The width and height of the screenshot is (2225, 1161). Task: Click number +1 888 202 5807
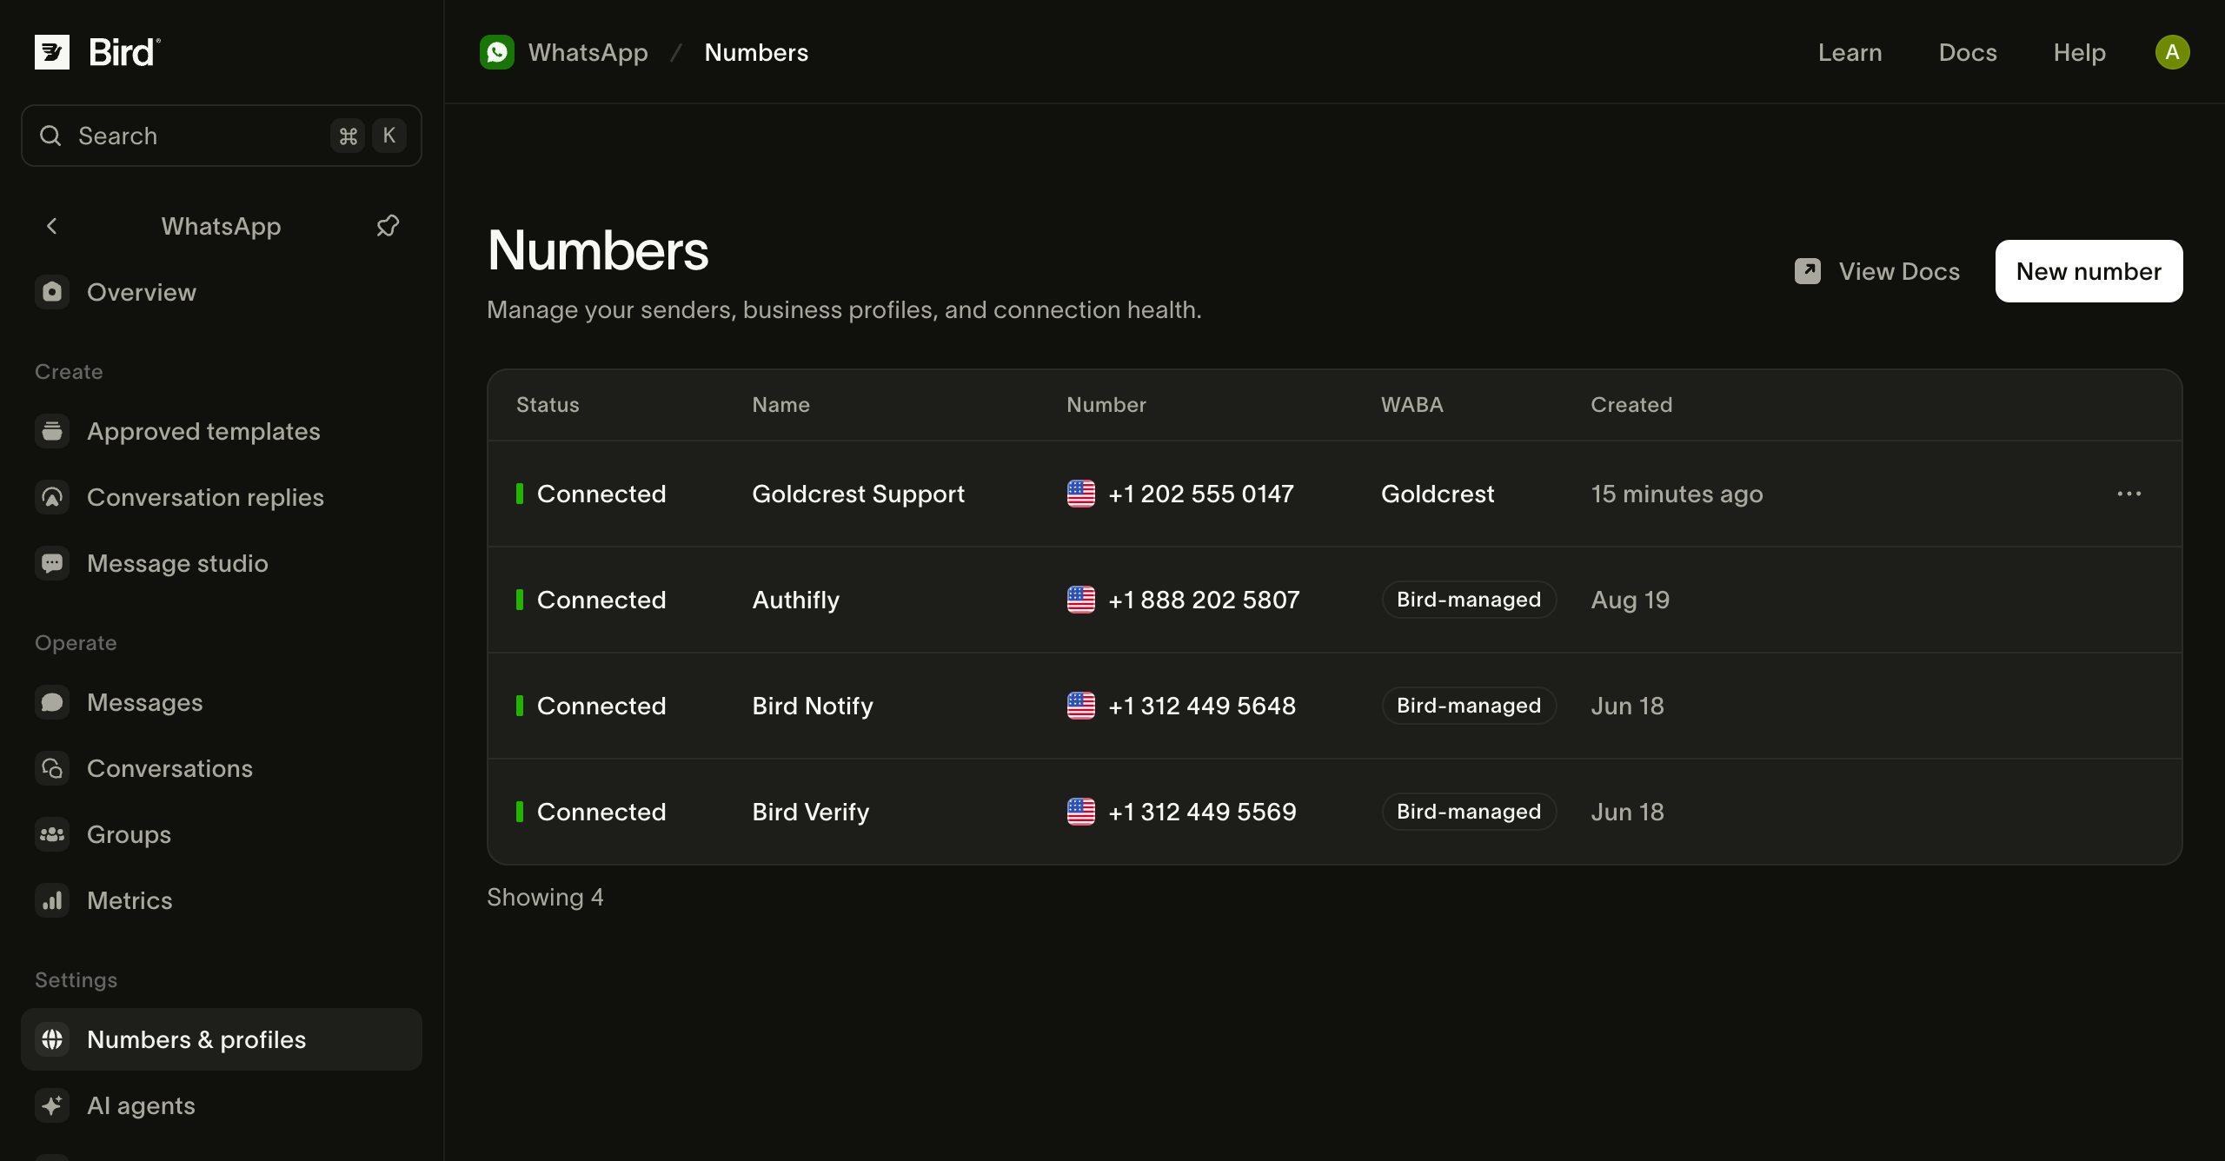click(1204, 600)
